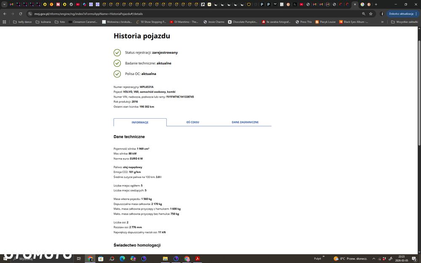Viewport: 421px width, 263px height.
Task: Click the Emisja CO2 value 101 g/km
Action: coord(135,172)
